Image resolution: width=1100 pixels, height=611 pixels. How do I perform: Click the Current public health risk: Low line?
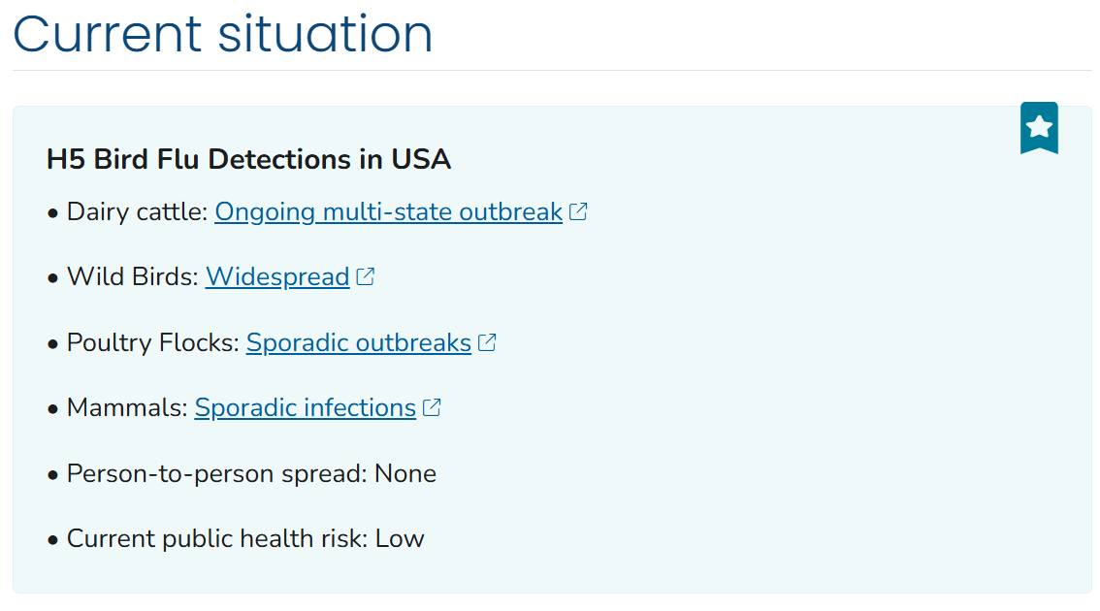tap(245, 538)
